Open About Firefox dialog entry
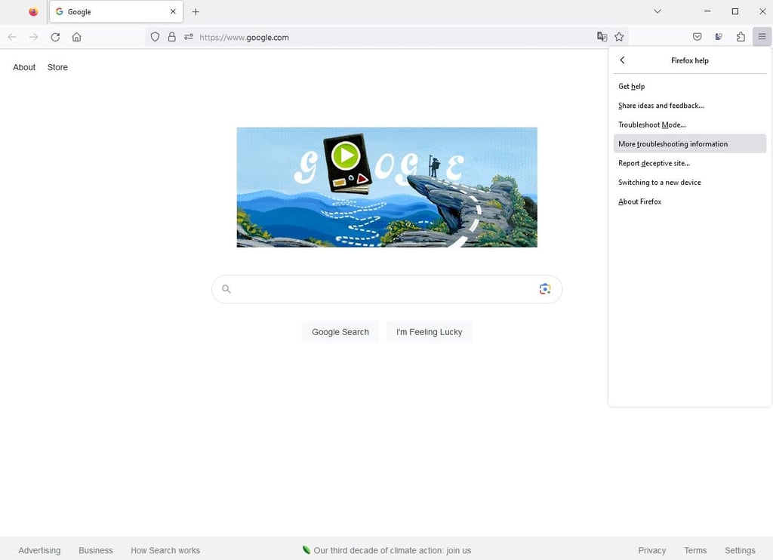 (x=690, y=202)
